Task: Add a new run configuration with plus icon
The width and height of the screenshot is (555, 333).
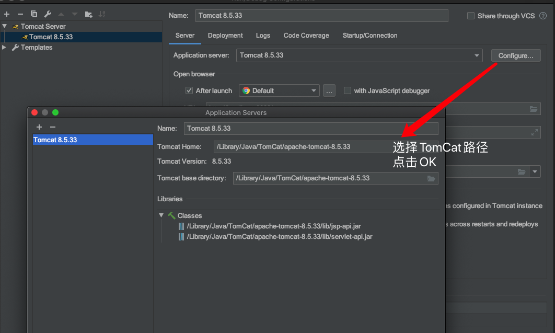Action: tap(7, 14)
